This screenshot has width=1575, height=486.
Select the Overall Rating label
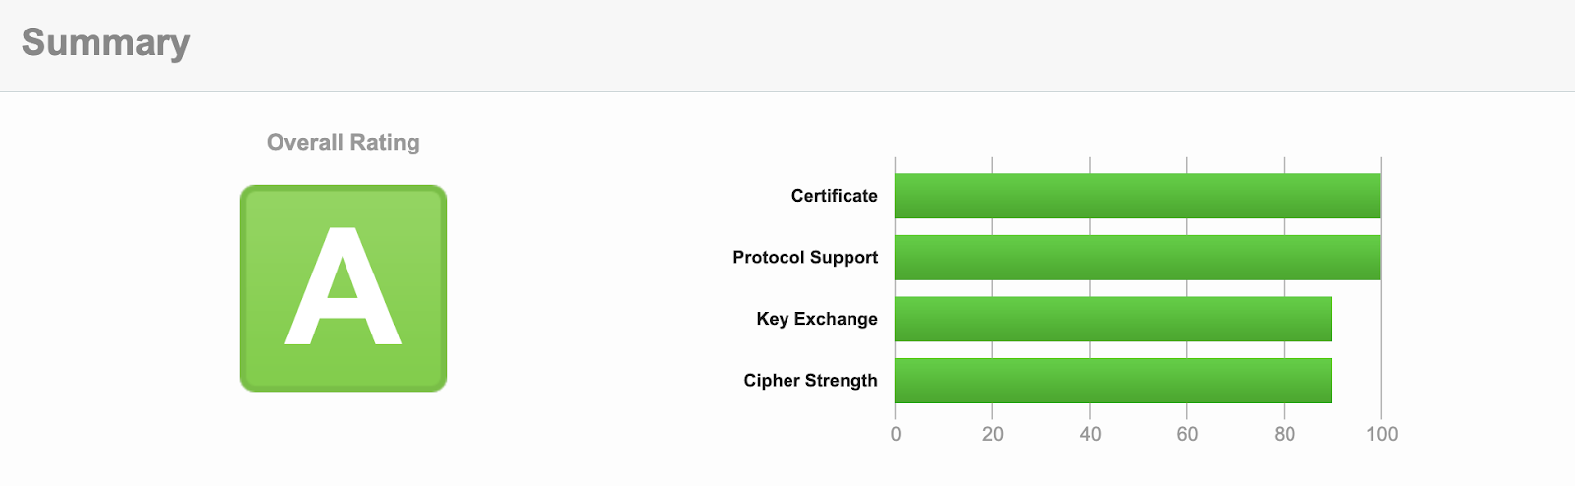tap(343, 143)
